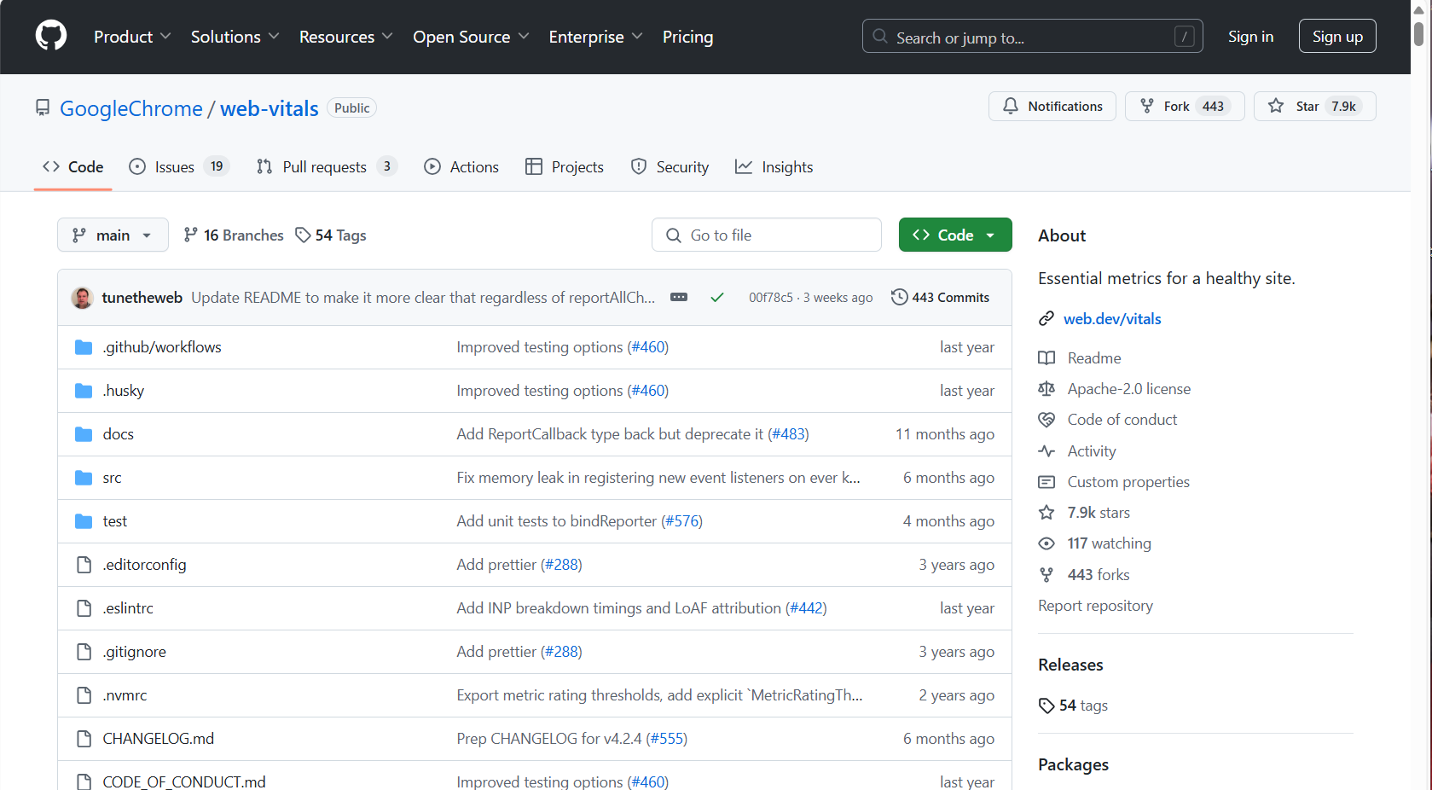Click the test folder icon

[84, 521]
